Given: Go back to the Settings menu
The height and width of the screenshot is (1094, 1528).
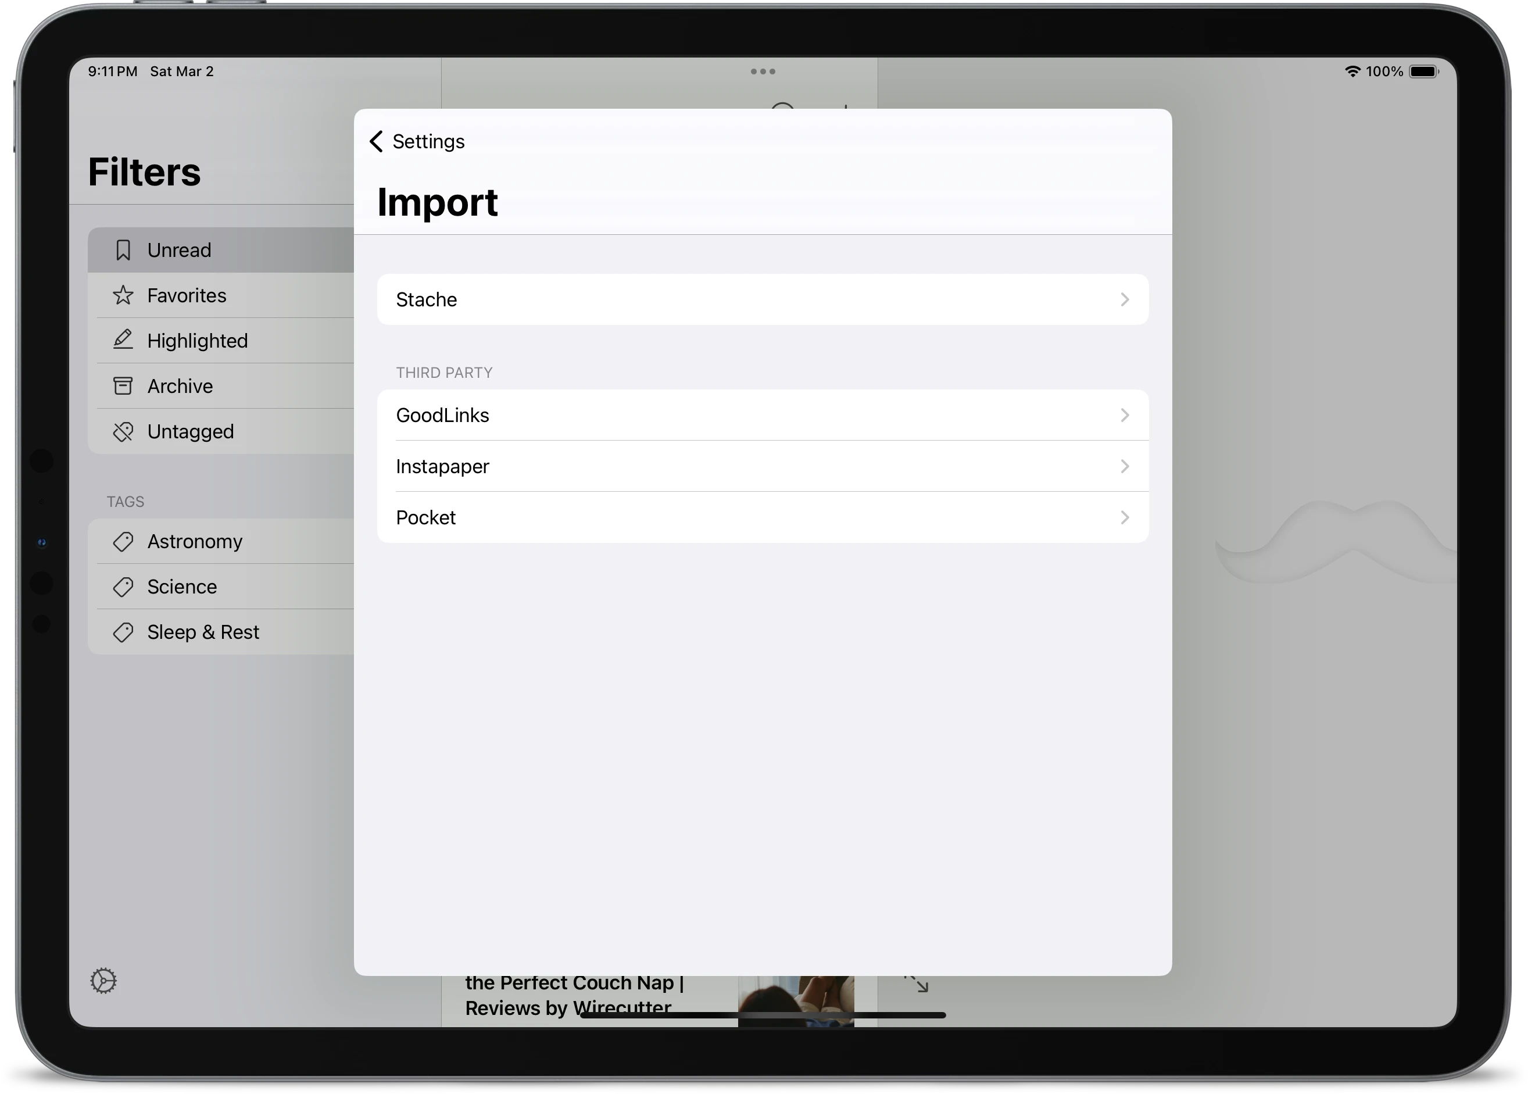Looking at the screenshot, I should click(x=416, y=141).
